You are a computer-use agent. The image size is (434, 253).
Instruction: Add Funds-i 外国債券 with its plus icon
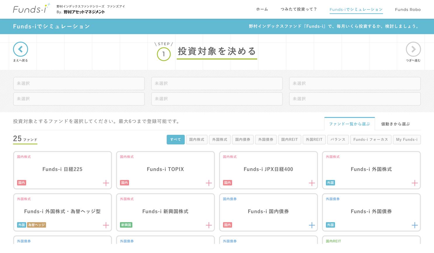(415, 225)
